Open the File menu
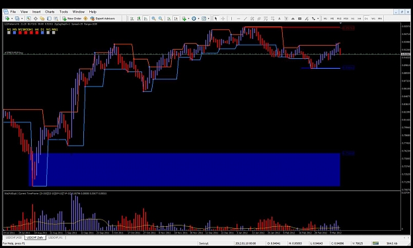The width and height of the screenshot is (413, 248). 13,12
